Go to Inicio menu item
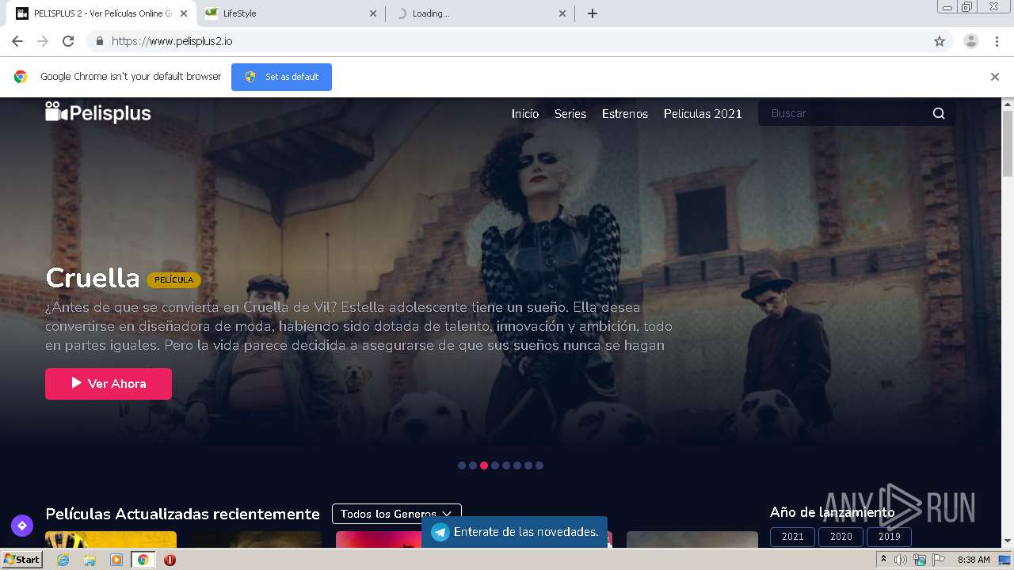Screen dimensions: 1014x570 click(525, 114)
